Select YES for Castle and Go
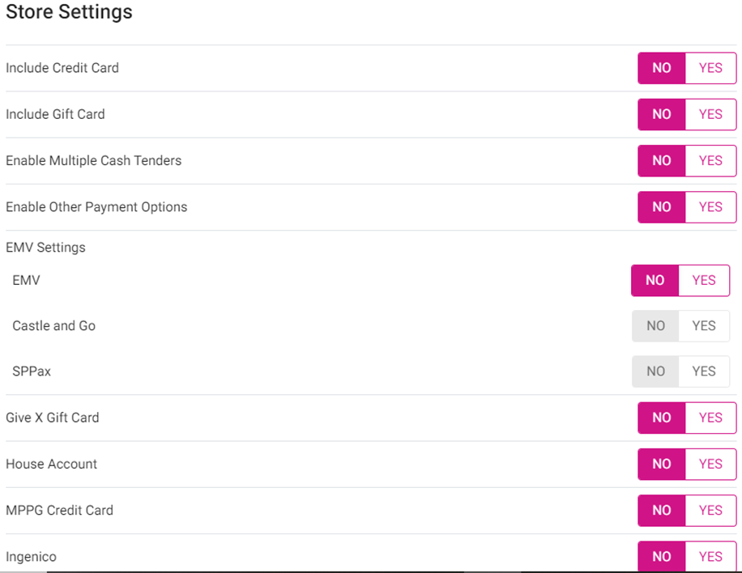This screenshot has height=573, width=742. [704, 325]
